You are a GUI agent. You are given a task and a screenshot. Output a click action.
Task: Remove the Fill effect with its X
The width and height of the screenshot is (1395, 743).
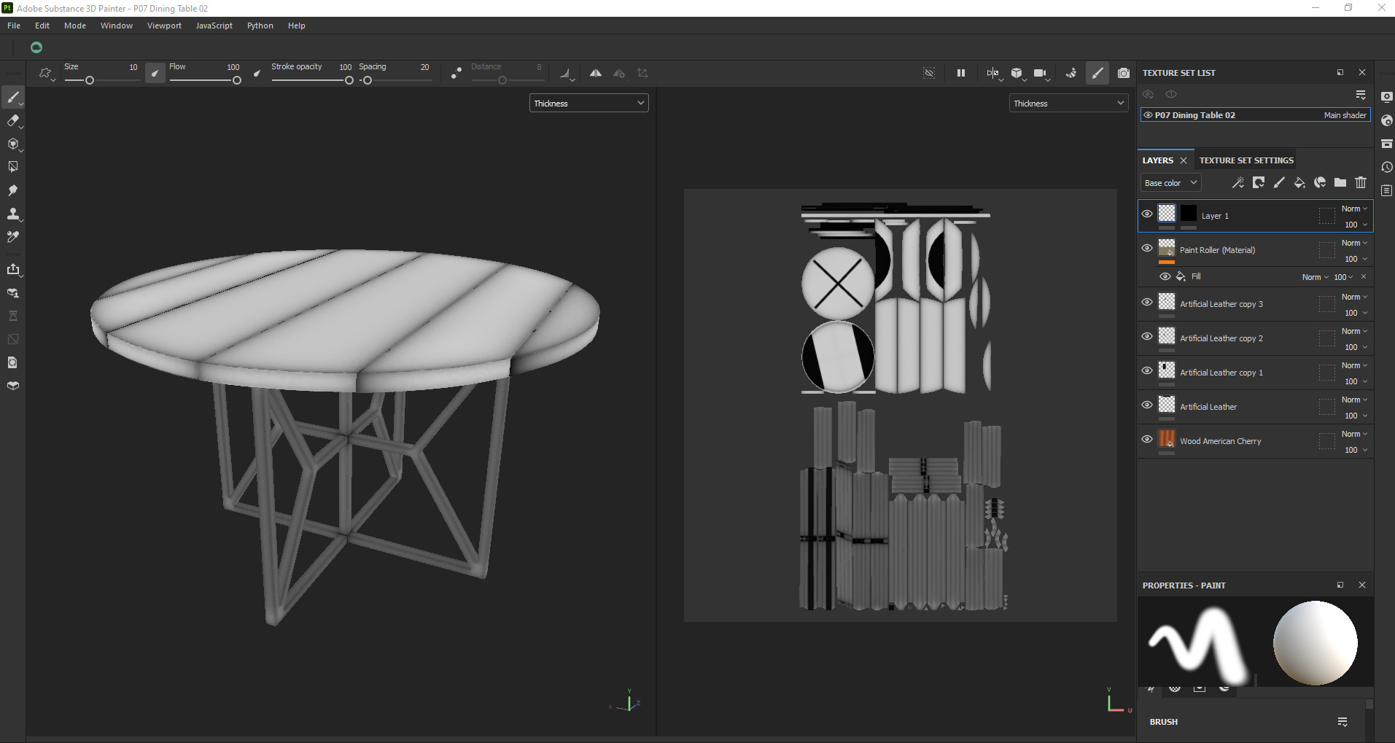1364,276
